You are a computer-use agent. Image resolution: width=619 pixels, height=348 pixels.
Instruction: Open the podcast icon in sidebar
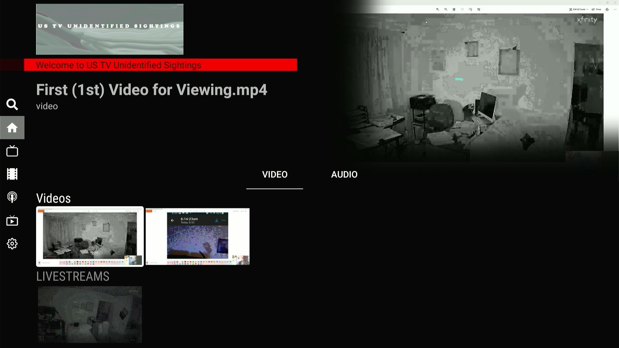(12, 197)
